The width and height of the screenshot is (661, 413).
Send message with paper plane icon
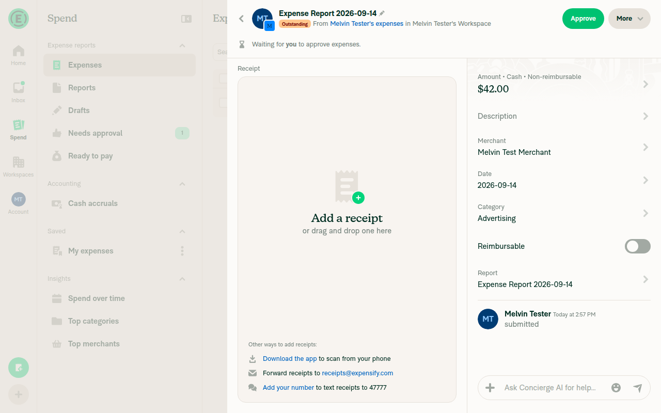tap(638, 388)
